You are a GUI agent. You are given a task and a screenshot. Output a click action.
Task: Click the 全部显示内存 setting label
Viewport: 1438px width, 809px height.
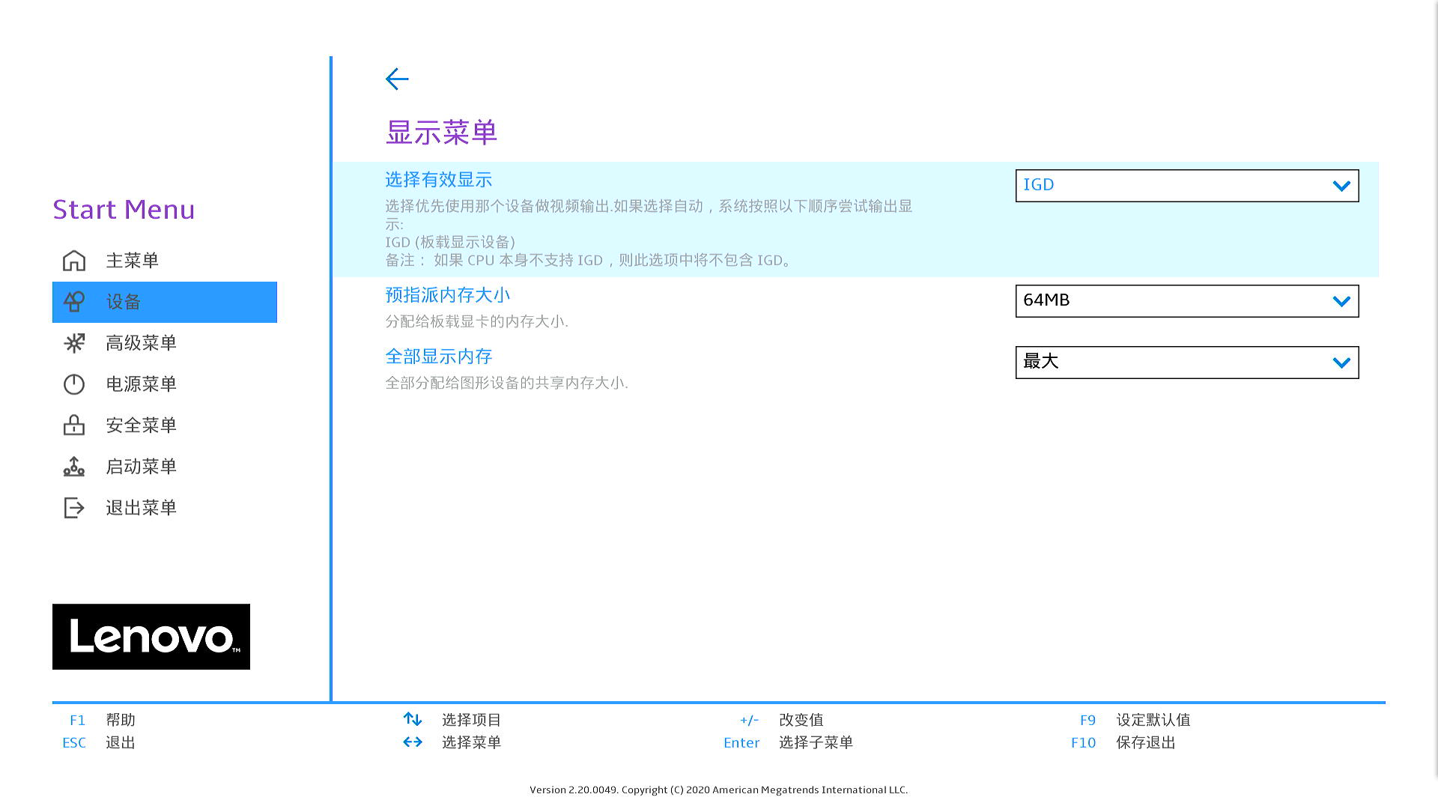coord(438,357)
